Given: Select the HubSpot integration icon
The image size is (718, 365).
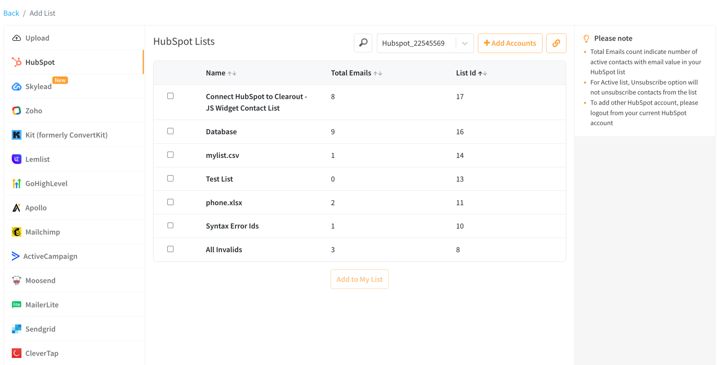Looking at the screenshot, I should pos(17,62).
